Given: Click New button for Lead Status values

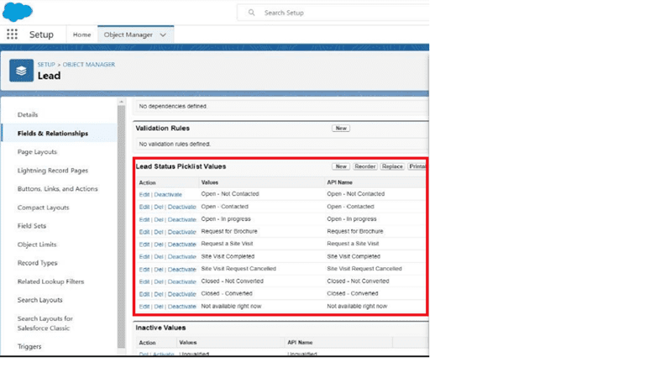Looking at the screenshot, I should tap(341, 166).
